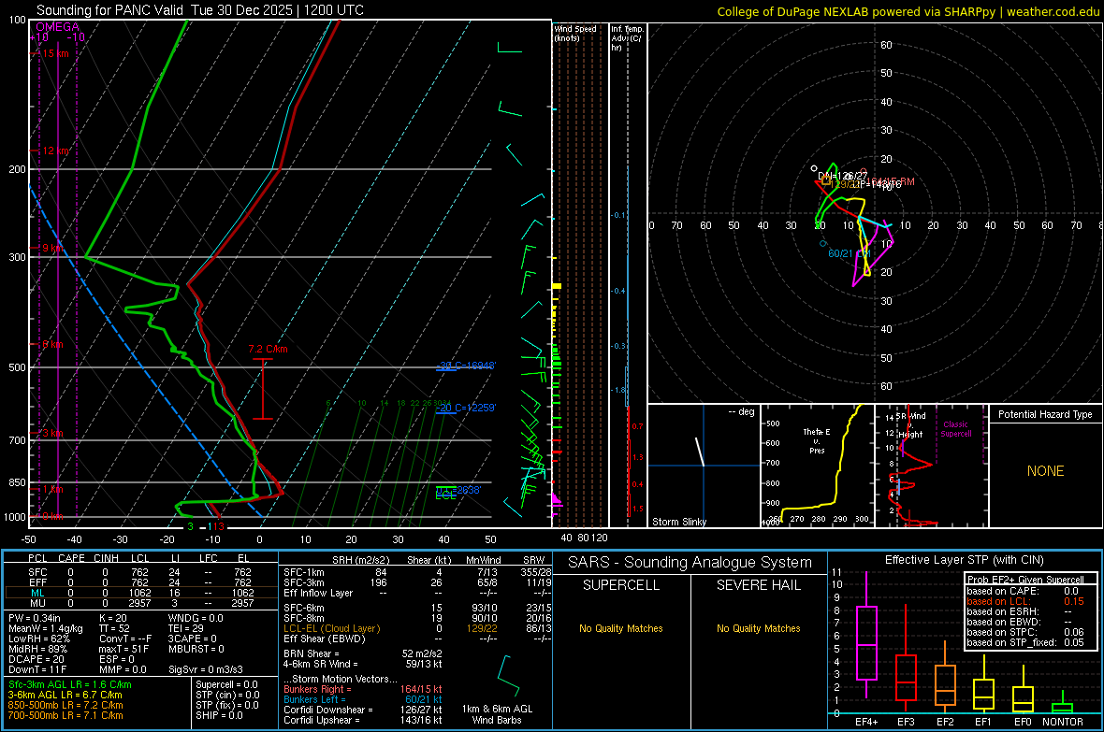The width and height of the screenshot is (1104, 732).
Task: Click the 'SFC-3km' shear row label
Action: tap(304, 582)
